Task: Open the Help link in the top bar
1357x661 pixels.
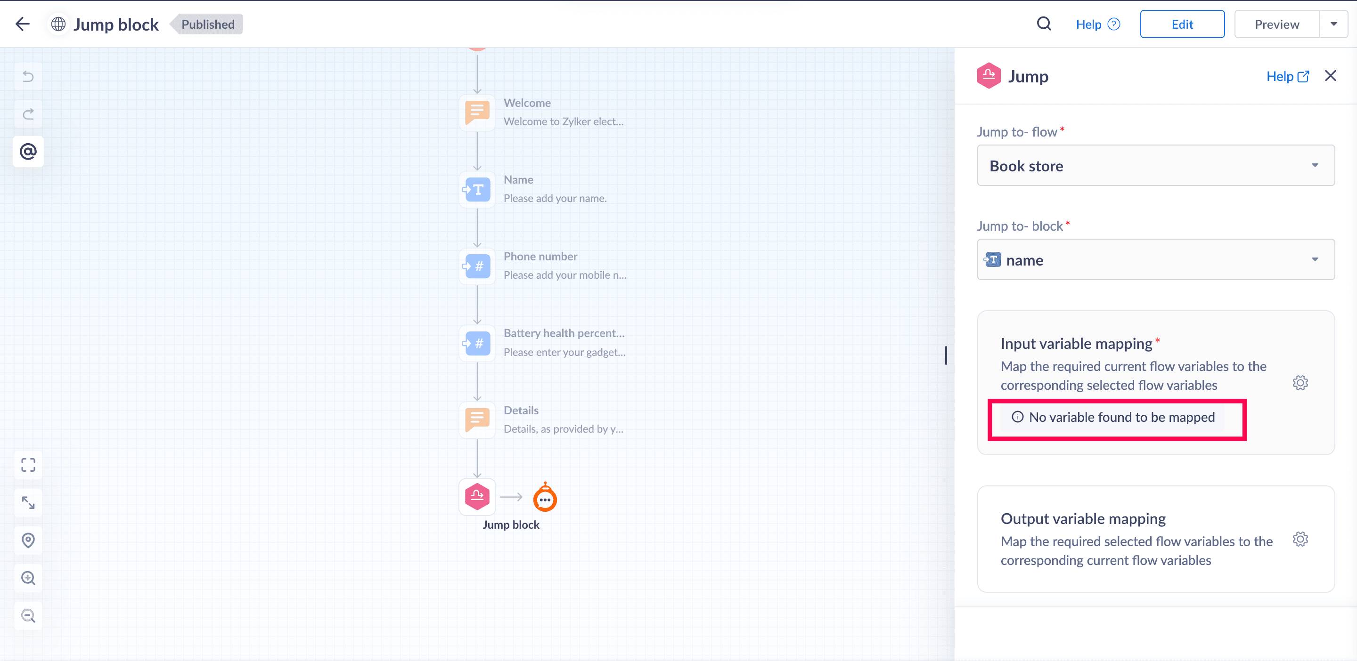Action: [1098, 24]
